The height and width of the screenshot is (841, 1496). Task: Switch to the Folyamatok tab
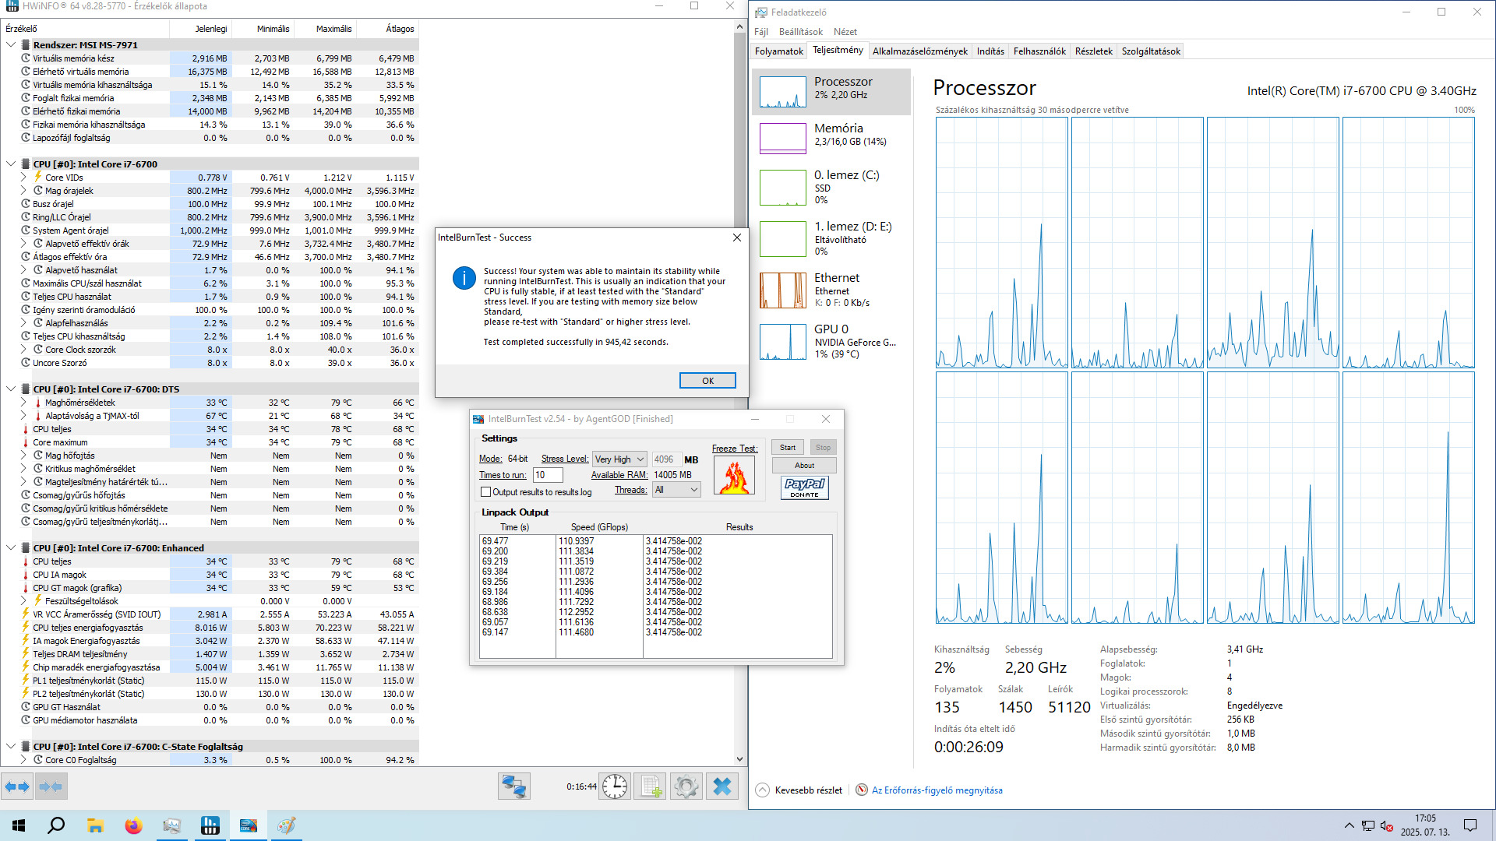778,51
